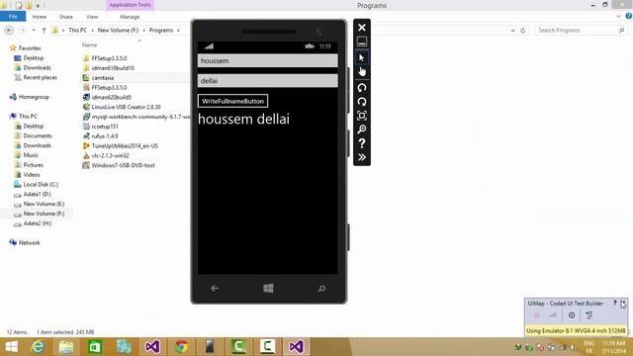Image resolution: width=633 pixels, height=356 pixels.
Task: Click the Start Recording icon in Test Builder
Action: tap(536, 315)
